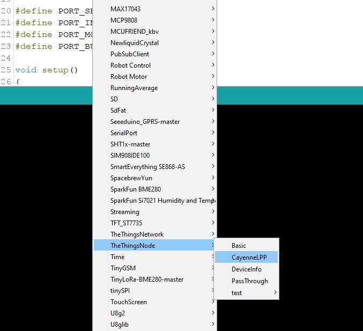Select SparkFun Si7021 Humidity and Temp entry
Viewport: 363px width, 331px height.
coord(154,200)
